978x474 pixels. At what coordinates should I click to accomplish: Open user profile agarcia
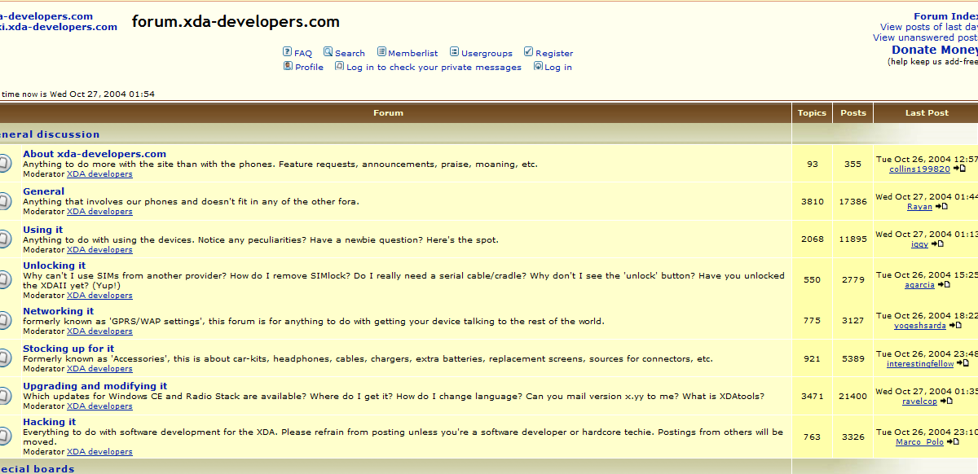(919, 285)
